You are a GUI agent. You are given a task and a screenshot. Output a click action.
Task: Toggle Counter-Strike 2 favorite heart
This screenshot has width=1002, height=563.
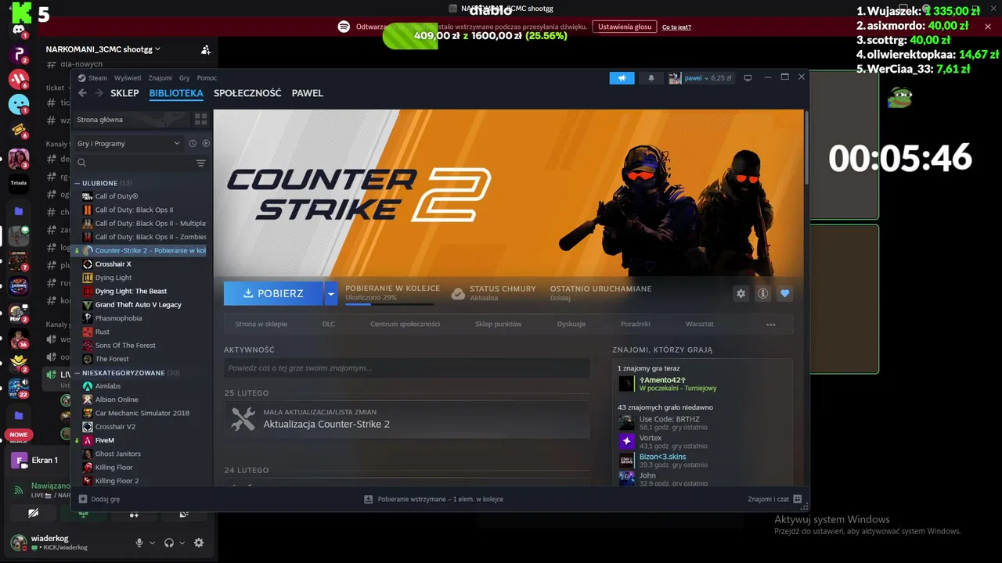(785, 293)
